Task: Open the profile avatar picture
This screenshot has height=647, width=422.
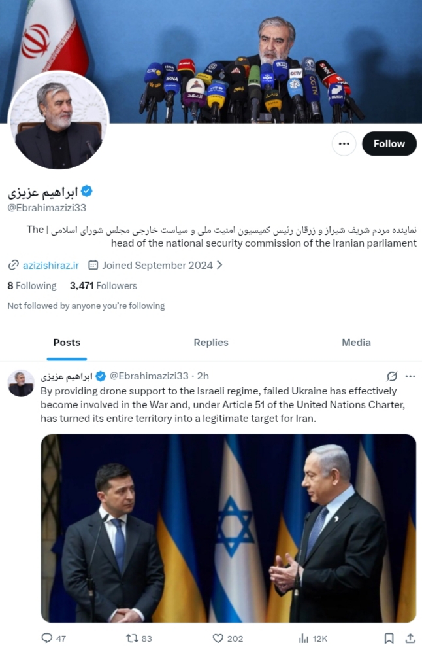Action: [x=59, y=121]
